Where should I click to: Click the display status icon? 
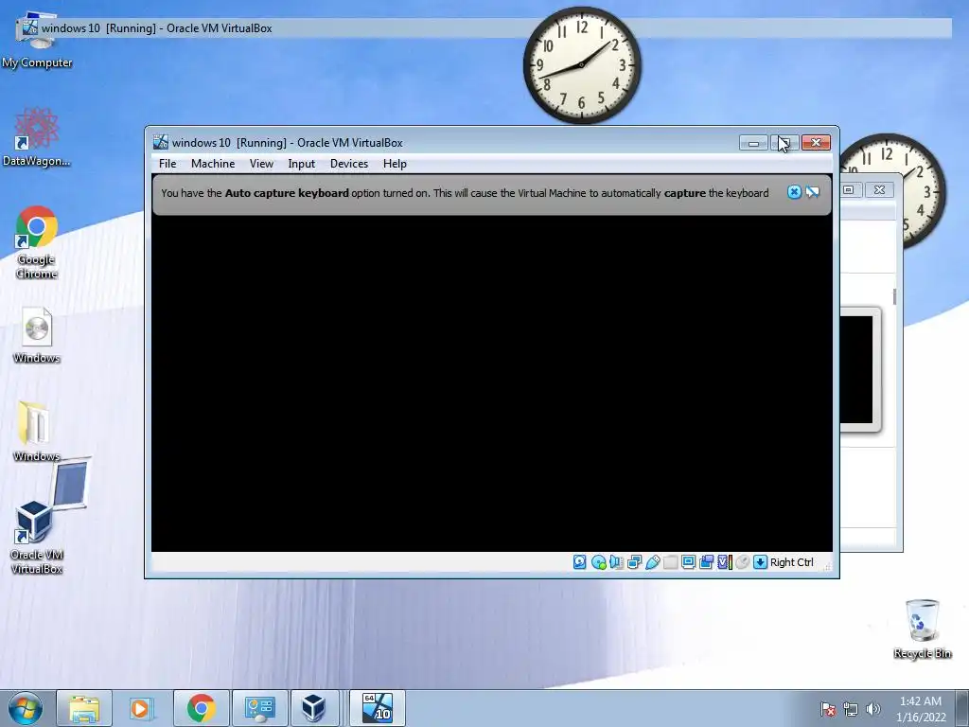[x=689, y=562]
